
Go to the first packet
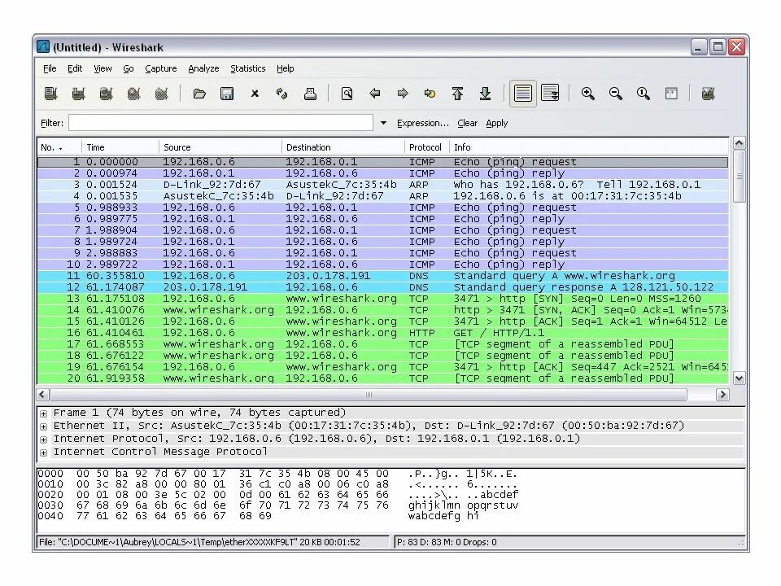point(457,94)
